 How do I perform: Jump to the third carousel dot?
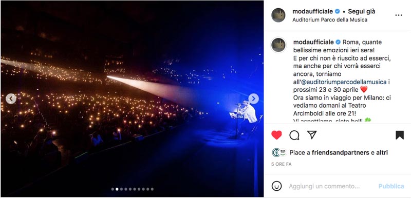(x=121, y=189)
